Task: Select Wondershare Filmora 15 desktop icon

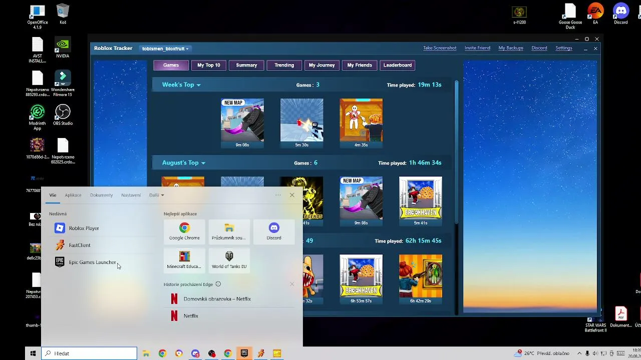Action: pos(63,84)
